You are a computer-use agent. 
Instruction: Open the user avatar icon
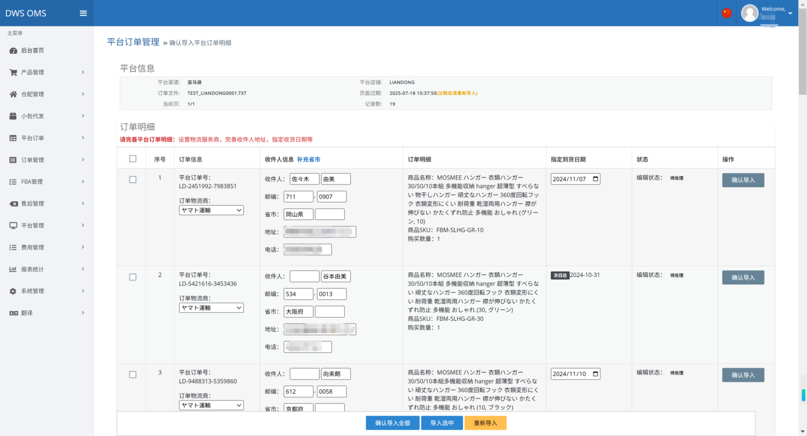pyautogui.click(x=749, y=13)
